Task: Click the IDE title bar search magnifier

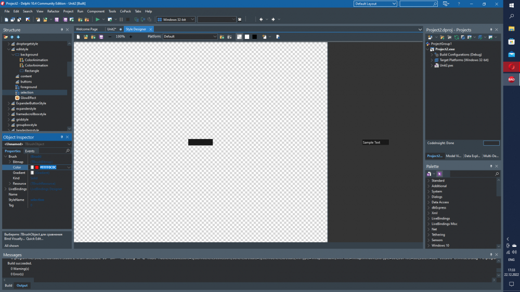Action: tap(435, 4)
